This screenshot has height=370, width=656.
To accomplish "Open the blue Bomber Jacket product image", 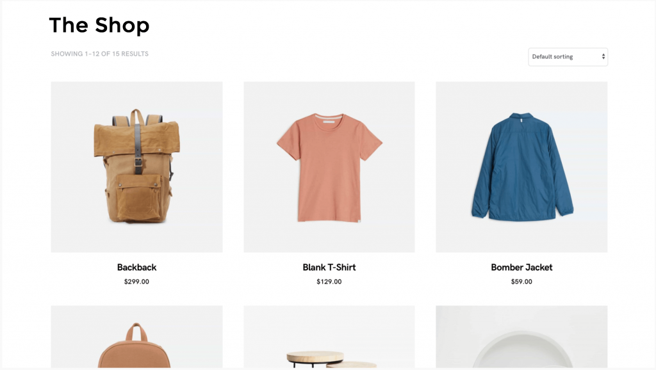I will point(521,167).
